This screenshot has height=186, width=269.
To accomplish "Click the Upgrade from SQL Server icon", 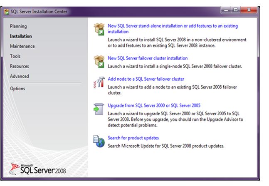I will (99, 109).
